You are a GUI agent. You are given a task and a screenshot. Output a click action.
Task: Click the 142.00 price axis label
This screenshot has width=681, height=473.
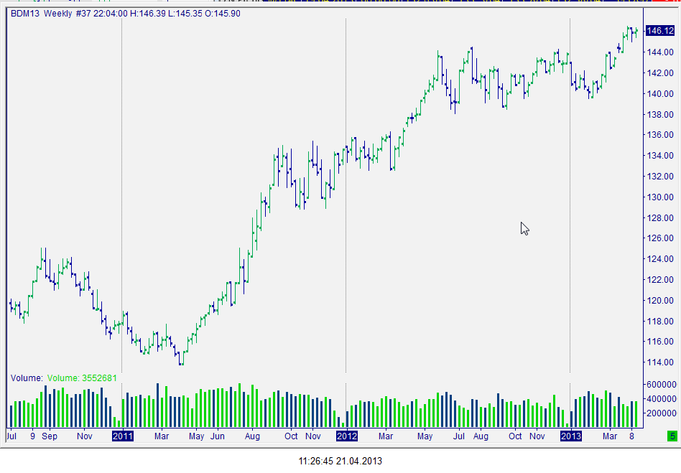pyautogui.click(x=660, y=73)
